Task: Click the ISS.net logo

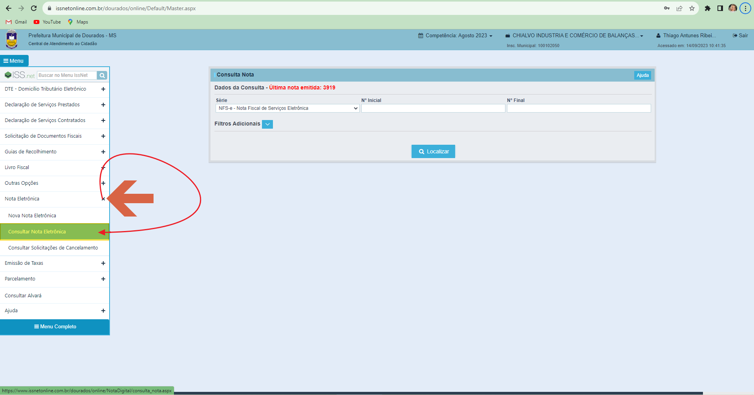Action: [20, 75]
